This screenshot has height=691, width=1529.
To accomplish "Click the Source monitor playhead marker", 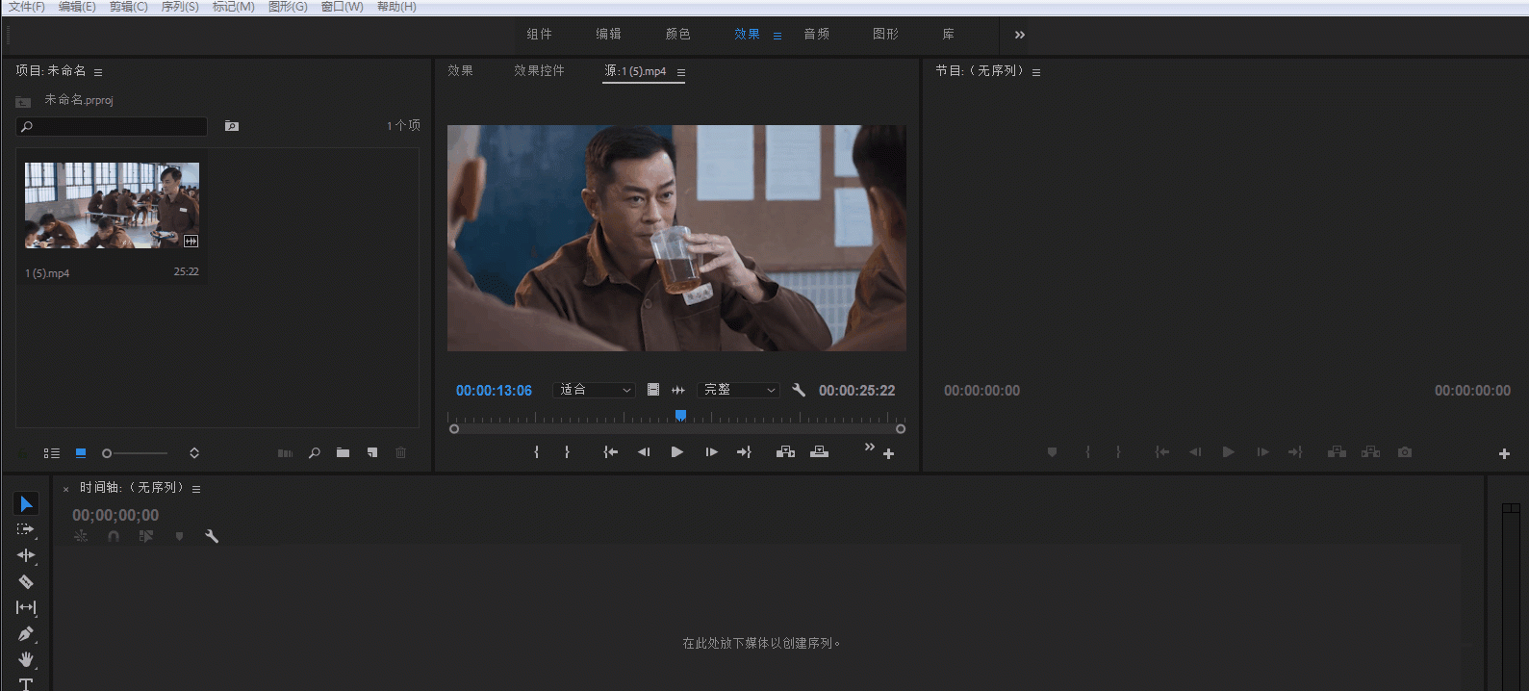I will [x=680, y=416].
